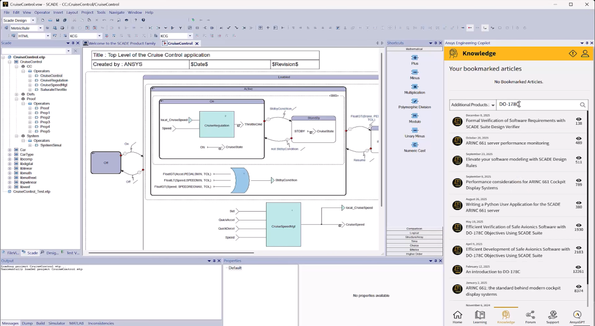Click the diagram horizontal scrollbar

[171, 253]
